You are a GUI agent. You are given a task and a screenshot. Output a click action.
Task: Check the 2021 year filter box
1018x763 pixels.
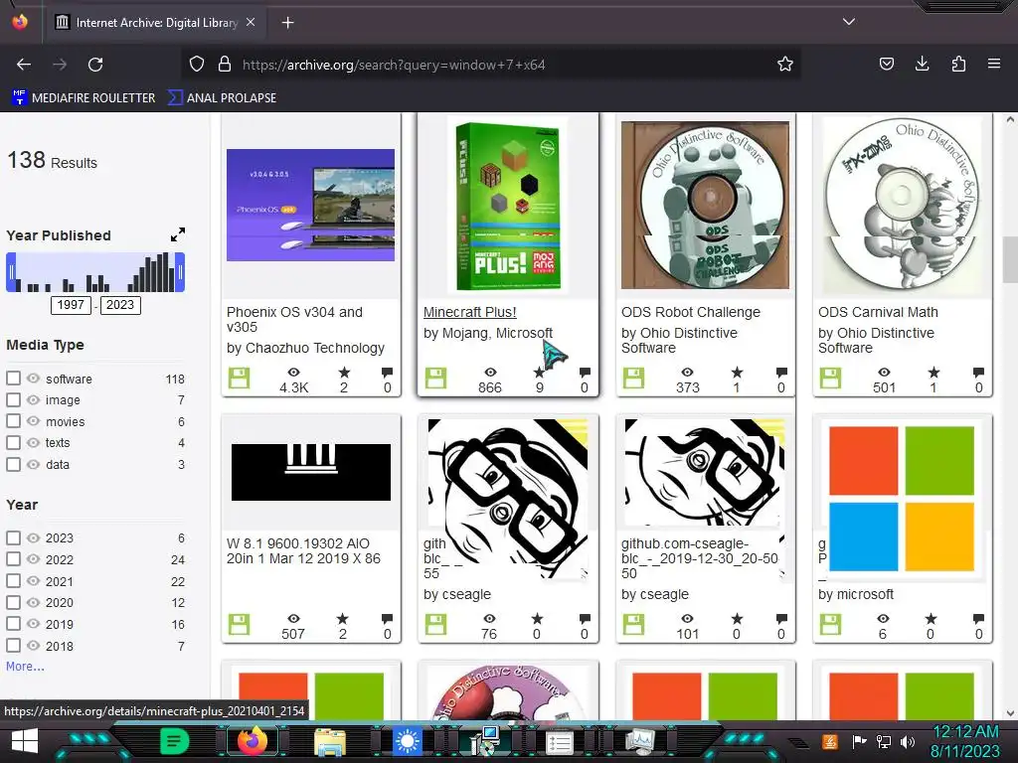point(13,581)
